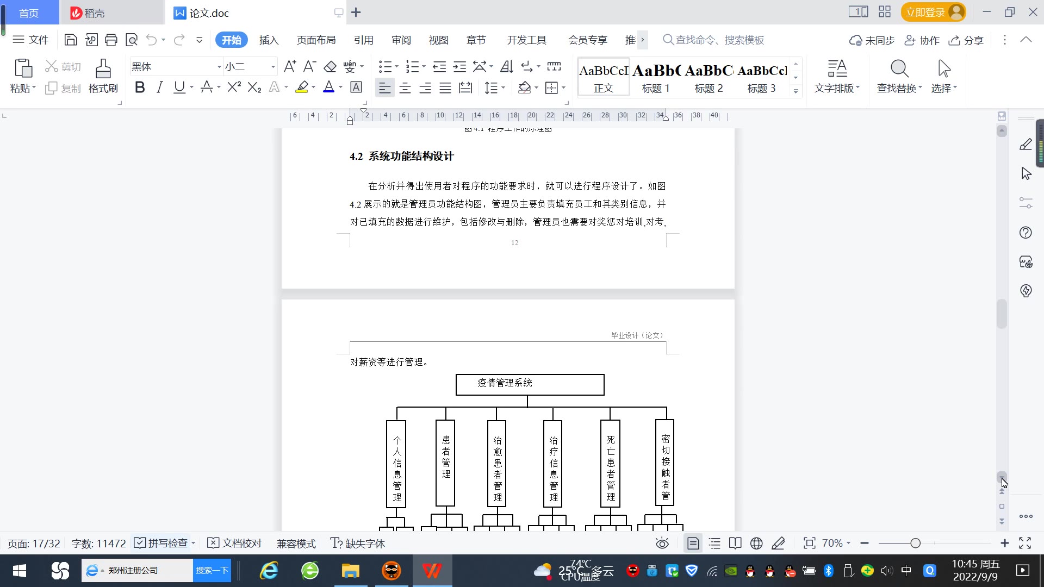Viewport: 1044px width, 587px height.
Task: Open sidebar settings sliders icon
Action: [x=1026, y=203]
